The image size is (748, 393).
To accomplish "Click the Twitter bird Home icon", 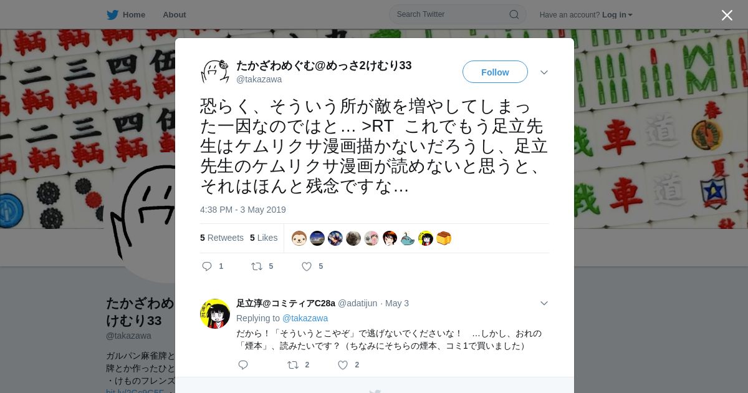I will click(112, 14).
